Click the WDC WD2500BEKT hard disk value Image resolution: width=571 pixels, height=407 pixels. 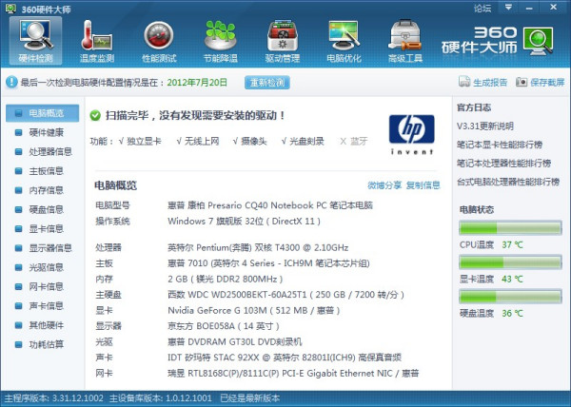(285, 295)
